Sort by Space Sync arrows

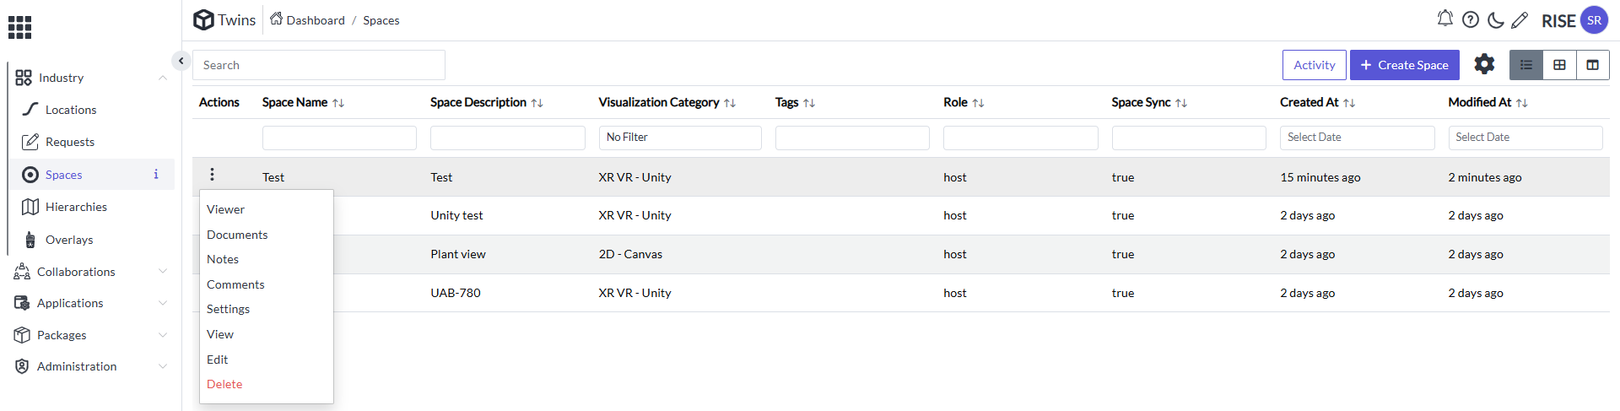[x=1181, y=103]
